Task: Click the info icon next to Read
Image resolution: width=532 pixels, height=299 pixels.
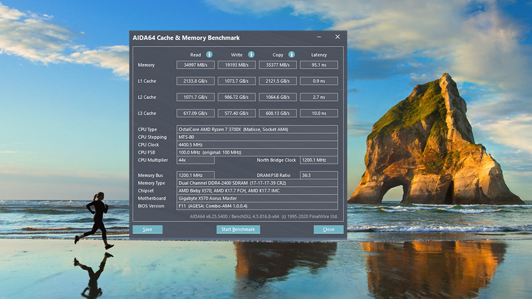Action: click(209, 54)
